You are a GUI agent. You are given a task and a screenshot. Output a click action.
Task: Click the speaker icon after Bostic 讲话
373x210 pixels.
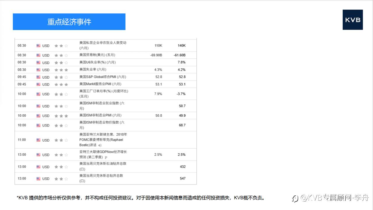[100, 145]
